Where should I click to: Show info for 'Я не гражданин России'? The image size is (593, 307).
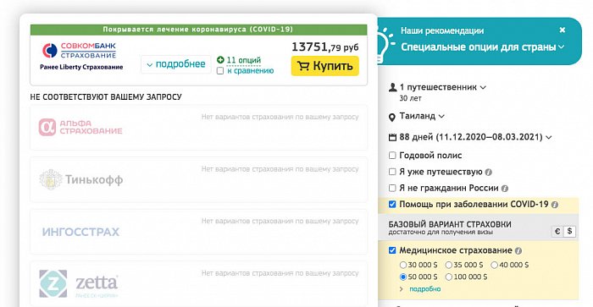(x=505, y=189)
